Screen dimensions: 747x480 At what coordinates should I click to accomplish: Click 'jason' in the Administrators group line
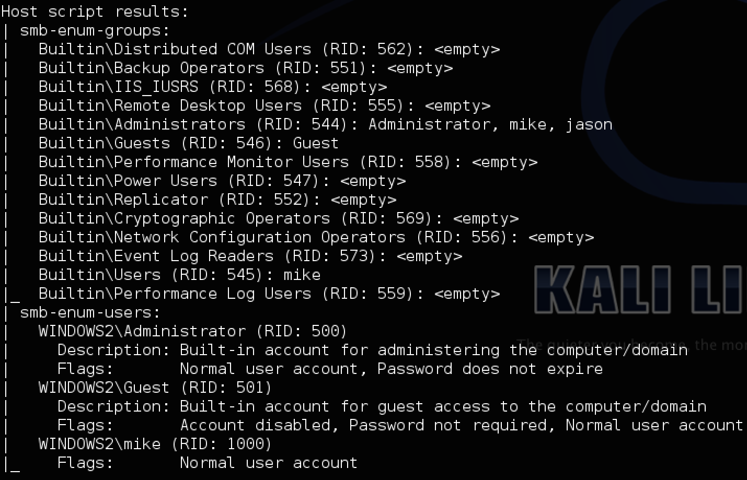(589, 124)
